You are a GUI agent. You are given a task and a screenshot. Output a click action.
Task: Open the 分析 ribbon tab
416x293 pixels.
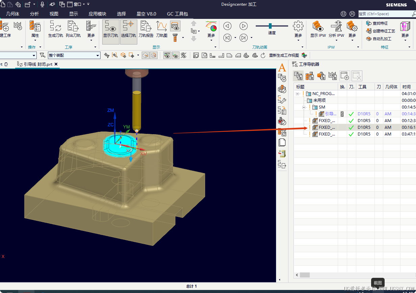pyautogui.click(x=34, y=14)
